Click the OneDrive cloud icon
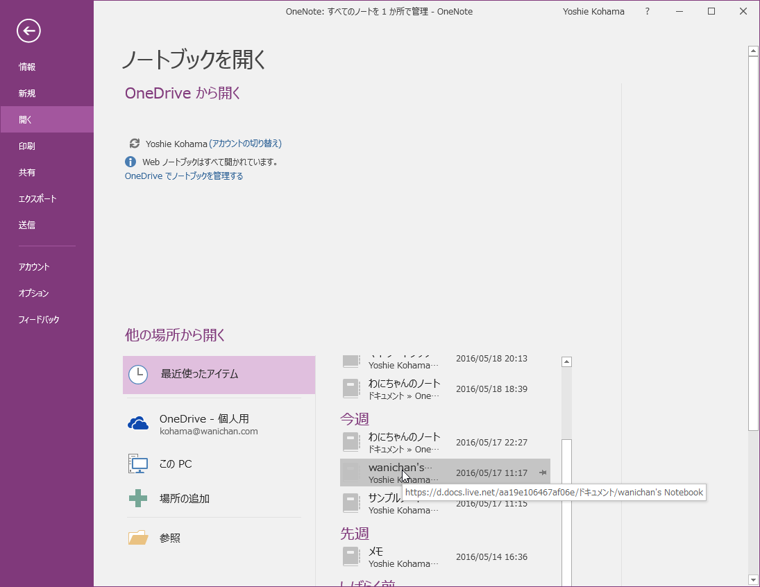This screenshot has width=760, height=587. [138, 424]
